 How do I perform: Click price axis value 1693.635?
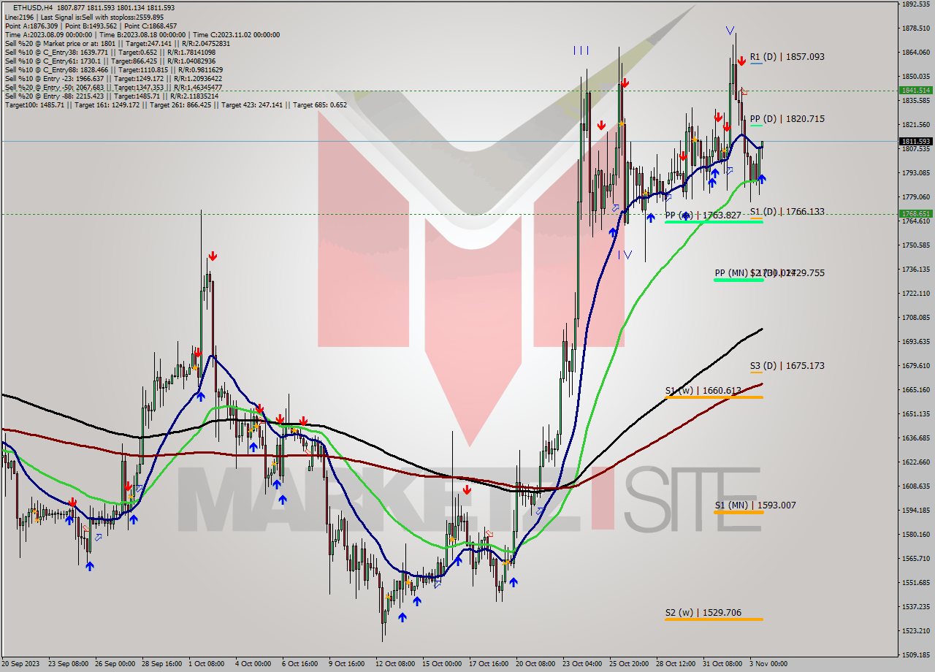(915, 342)
